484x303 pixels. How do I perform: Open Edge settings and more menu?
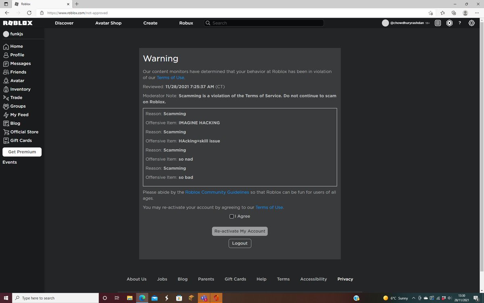(477, 13)
